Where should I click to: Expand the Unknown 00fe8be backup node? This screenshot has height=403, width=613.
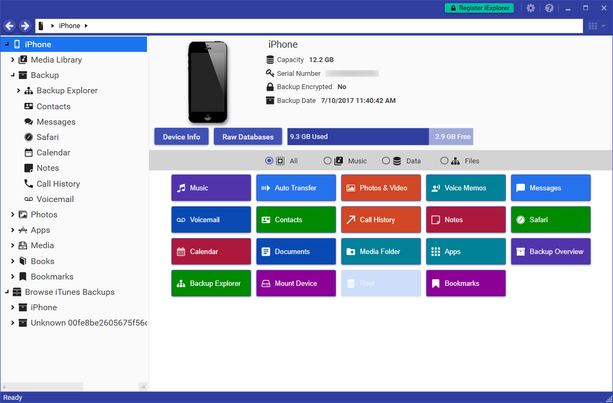pyautogui.click(x=13, y=323)
